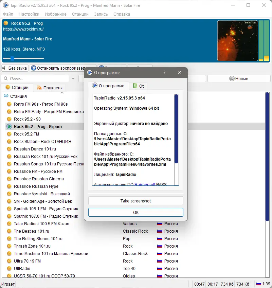Click the icon beside Russian Dance 101.ru
Image resolution: width=272 pixels, height=288 pixels.
[9, 149]
